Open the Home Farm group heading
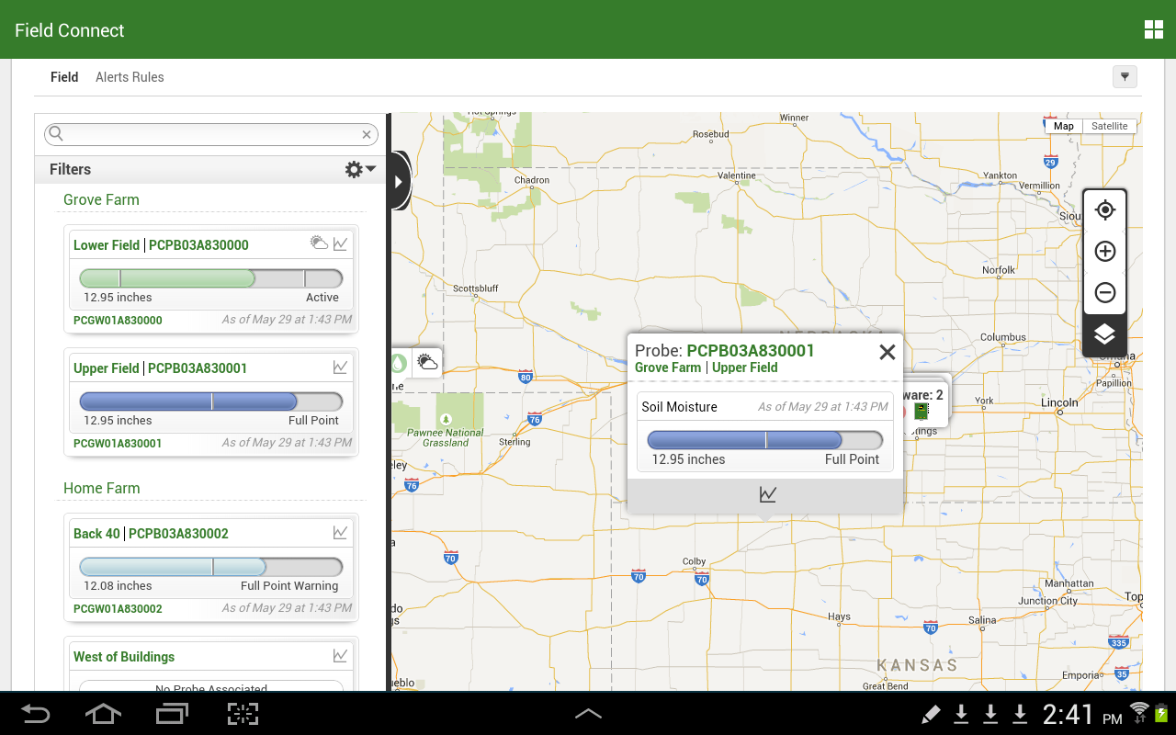1176x735 pixels. click(101, 488)
